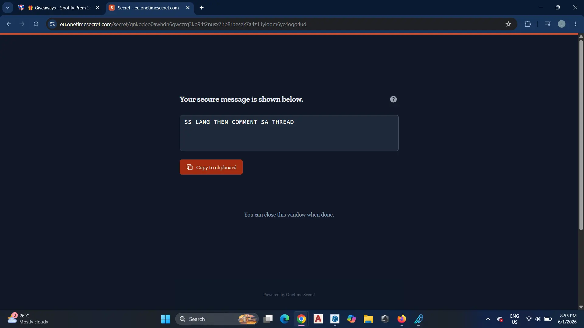Open the weather widget showing 26°C
Viewport: 584px width, 328px height.
[x=28, y=319]
